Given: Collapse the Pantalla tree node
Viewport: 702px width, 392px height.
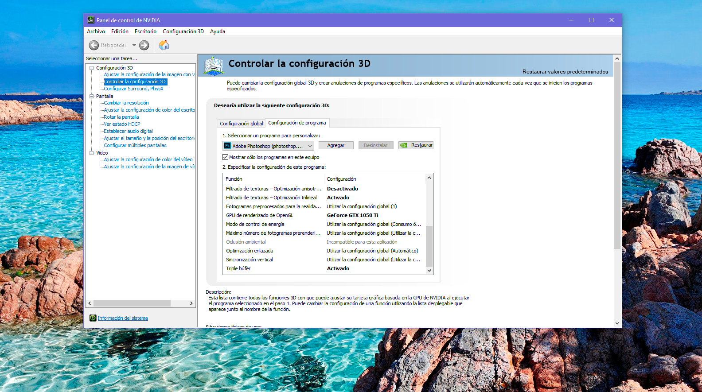Looking at the screenshot, I should (92, 96).
